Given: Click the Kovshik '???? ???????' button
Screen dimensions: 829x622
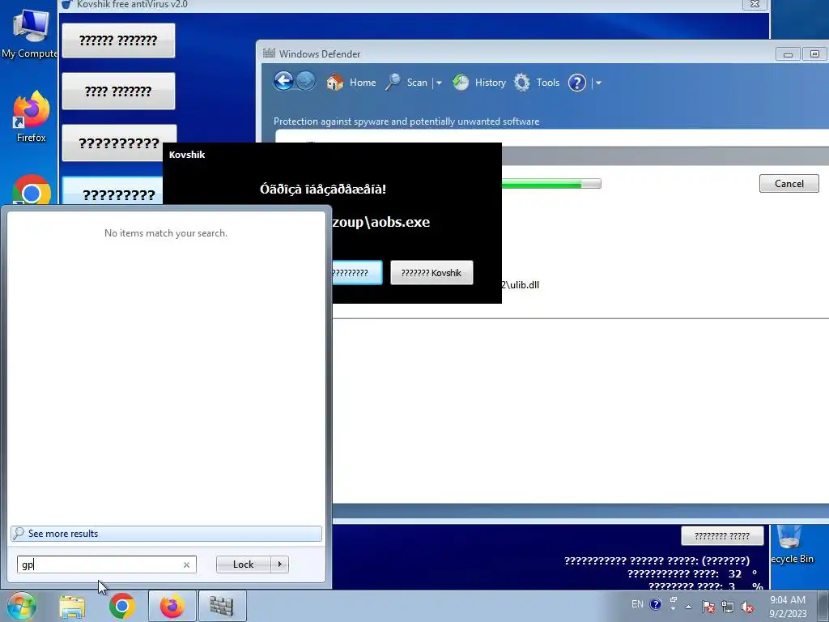Looking at the screenshot, I should 118,91.
